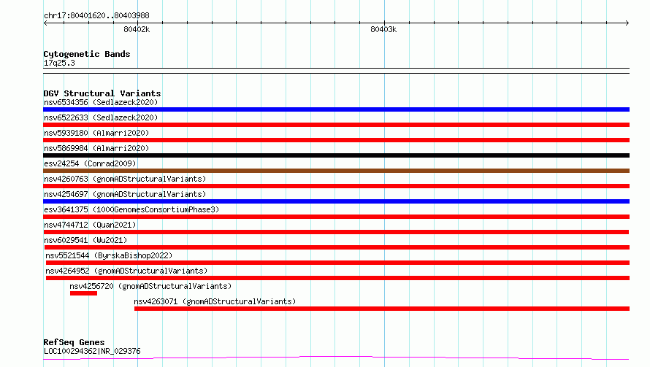The width and height of the screenshot is (650, 367).
Task: Open variant nsv6029541 (Wu2021) label
Action: (x=85, y=240)
